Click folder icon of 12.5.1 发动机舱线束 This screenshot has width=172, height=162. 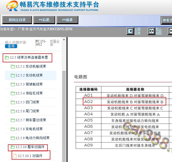coord(13,67)
